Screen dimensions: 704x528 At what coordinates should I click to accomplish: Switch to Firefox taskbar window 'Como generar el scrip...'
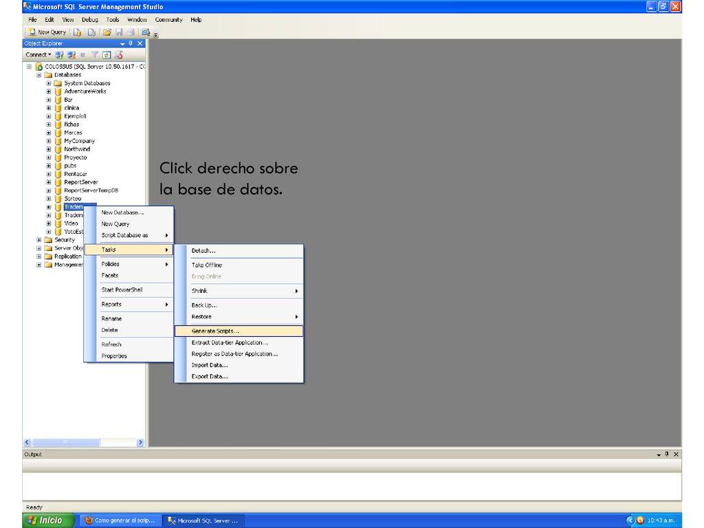click(120, 520)
